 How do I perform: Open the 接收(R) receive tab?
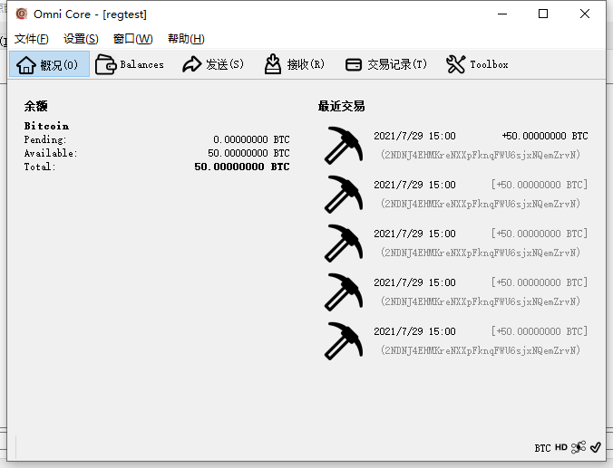(x=295, y=64)
